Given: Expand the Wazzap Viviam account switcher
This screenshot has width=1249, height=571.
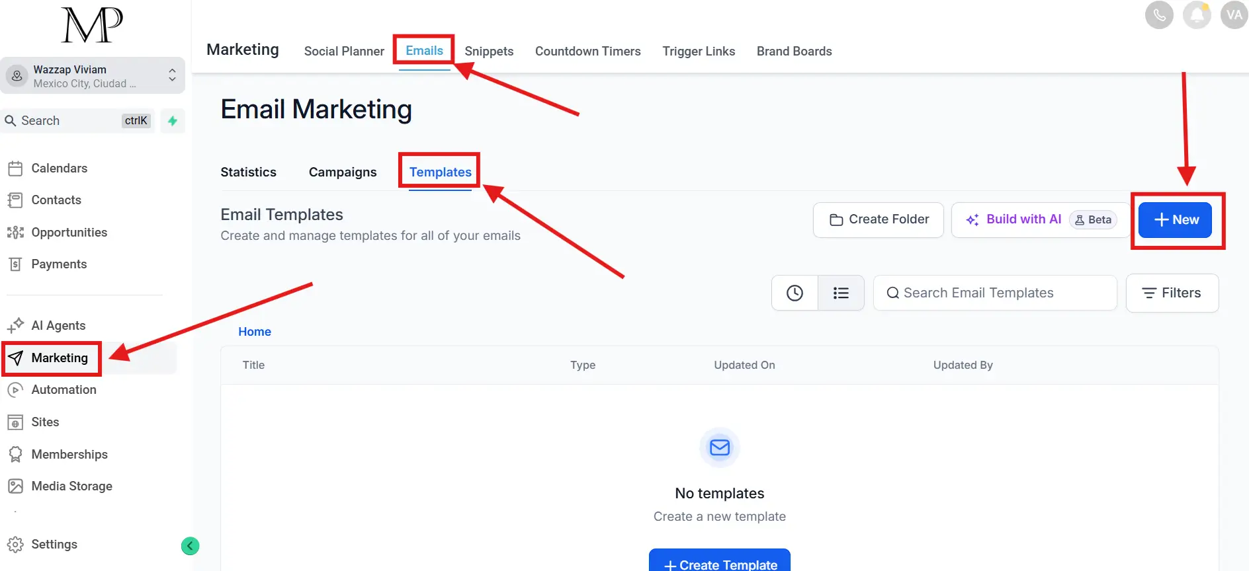Looking at the screenshot, I should 93,75.
